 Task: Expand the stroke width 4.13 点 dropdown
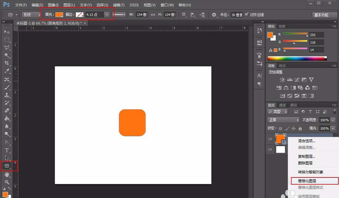107,15
